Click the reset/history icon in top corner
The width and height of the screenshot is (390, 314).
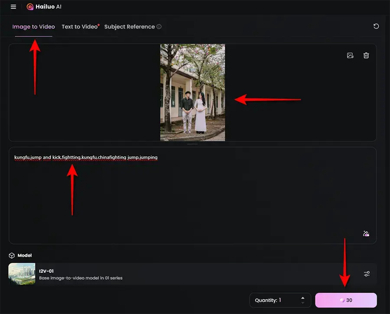point(376,26)
